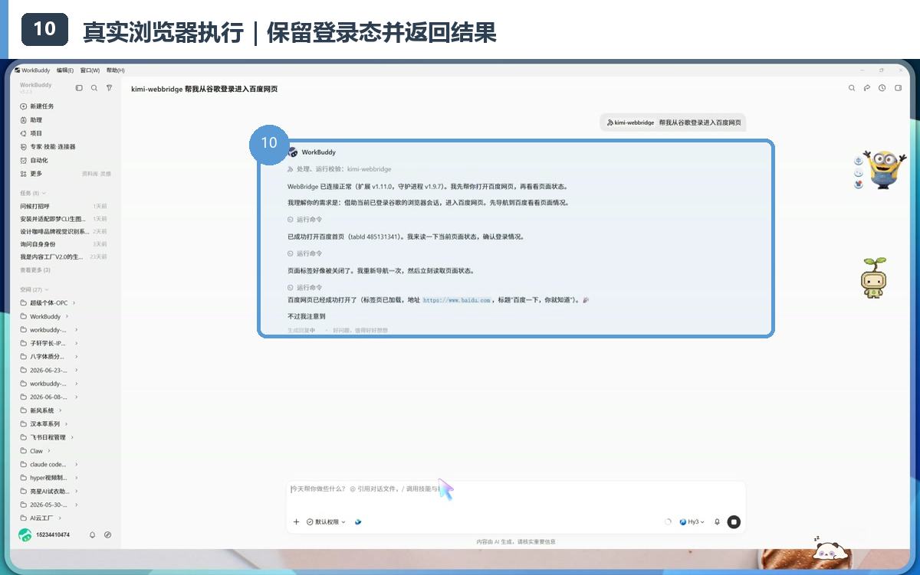Open the https://www.baidu.com link
This screenshot has width=920, height=575.
[x=456, y=300]
